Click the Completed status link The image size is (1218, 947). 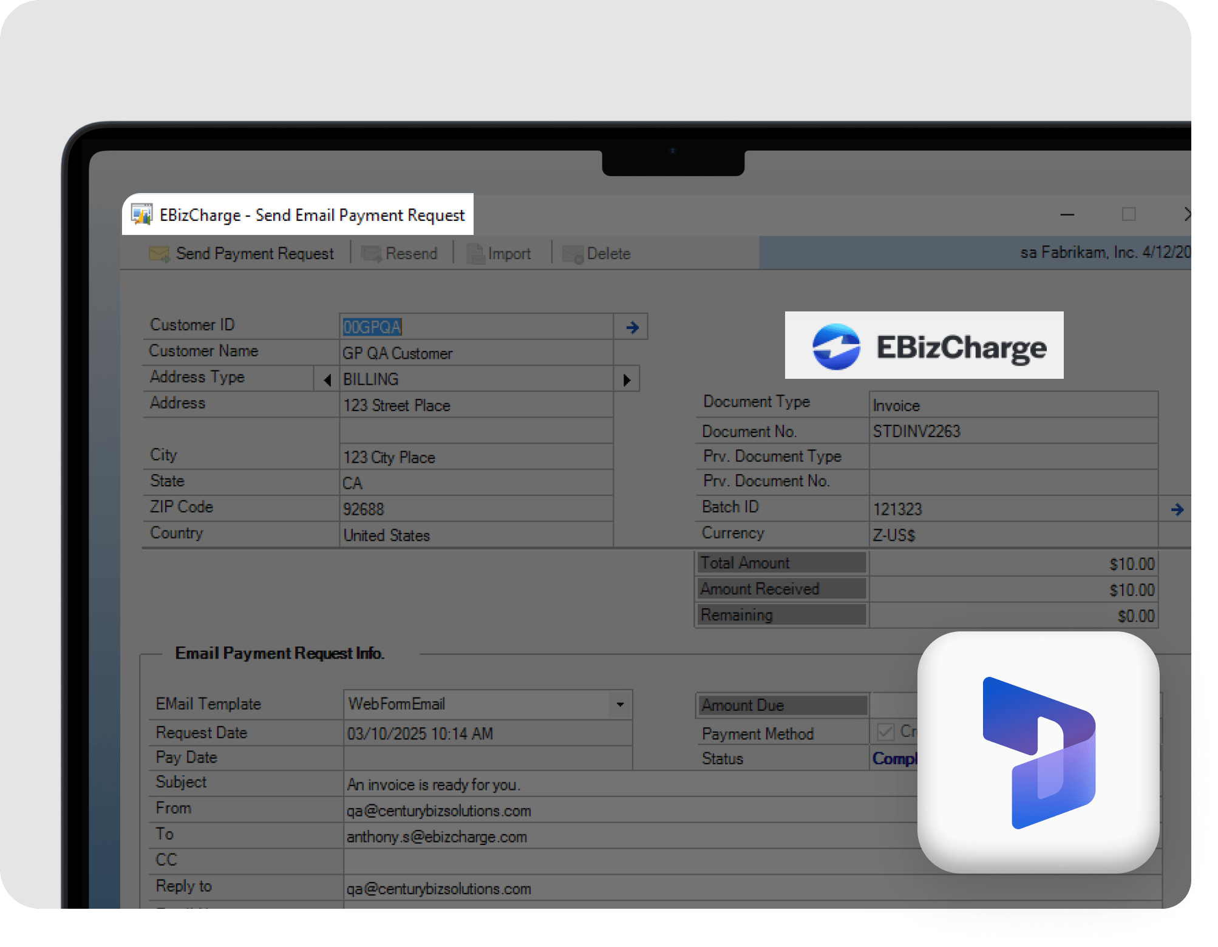click(894, 758)
